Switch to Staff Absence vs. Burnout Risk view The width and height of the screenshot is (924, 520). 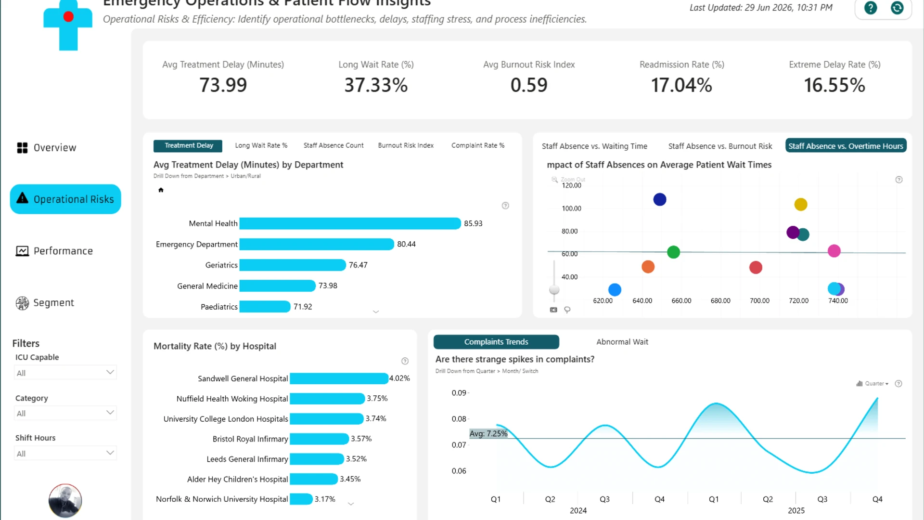click(720, 146)
